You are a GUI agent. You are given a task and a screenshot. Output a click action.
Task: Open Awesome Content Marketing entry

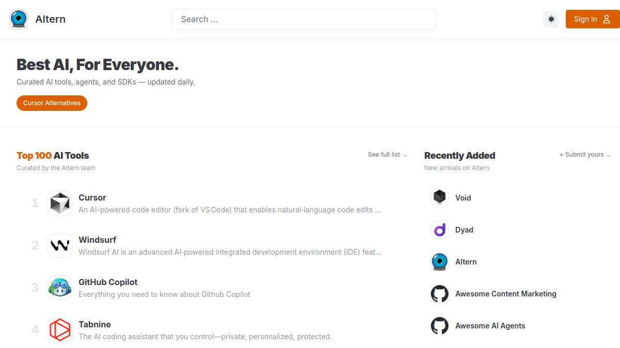[x=506, y=294]
